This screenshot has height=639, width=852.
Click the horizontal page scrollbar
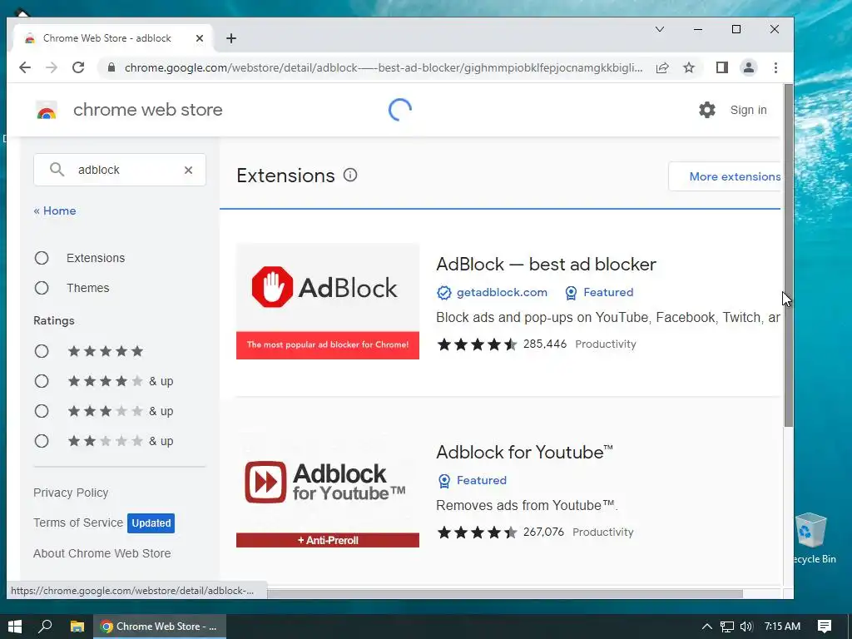[504, 594]
